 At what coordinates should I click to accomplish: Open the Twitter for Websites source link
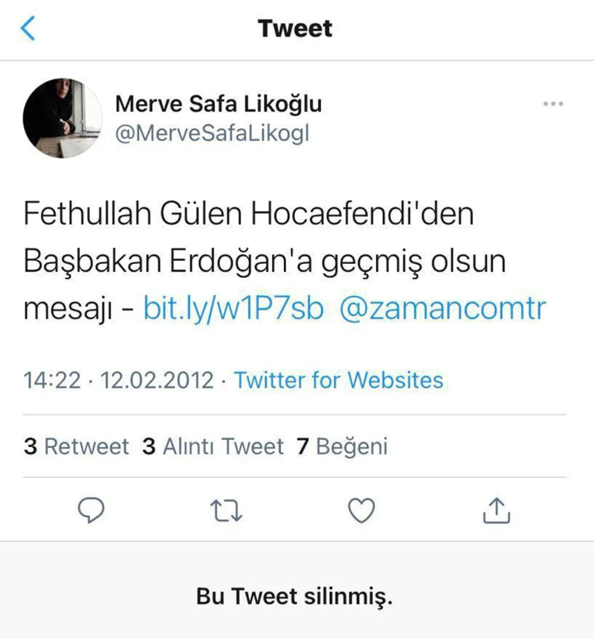click(338, 380)
